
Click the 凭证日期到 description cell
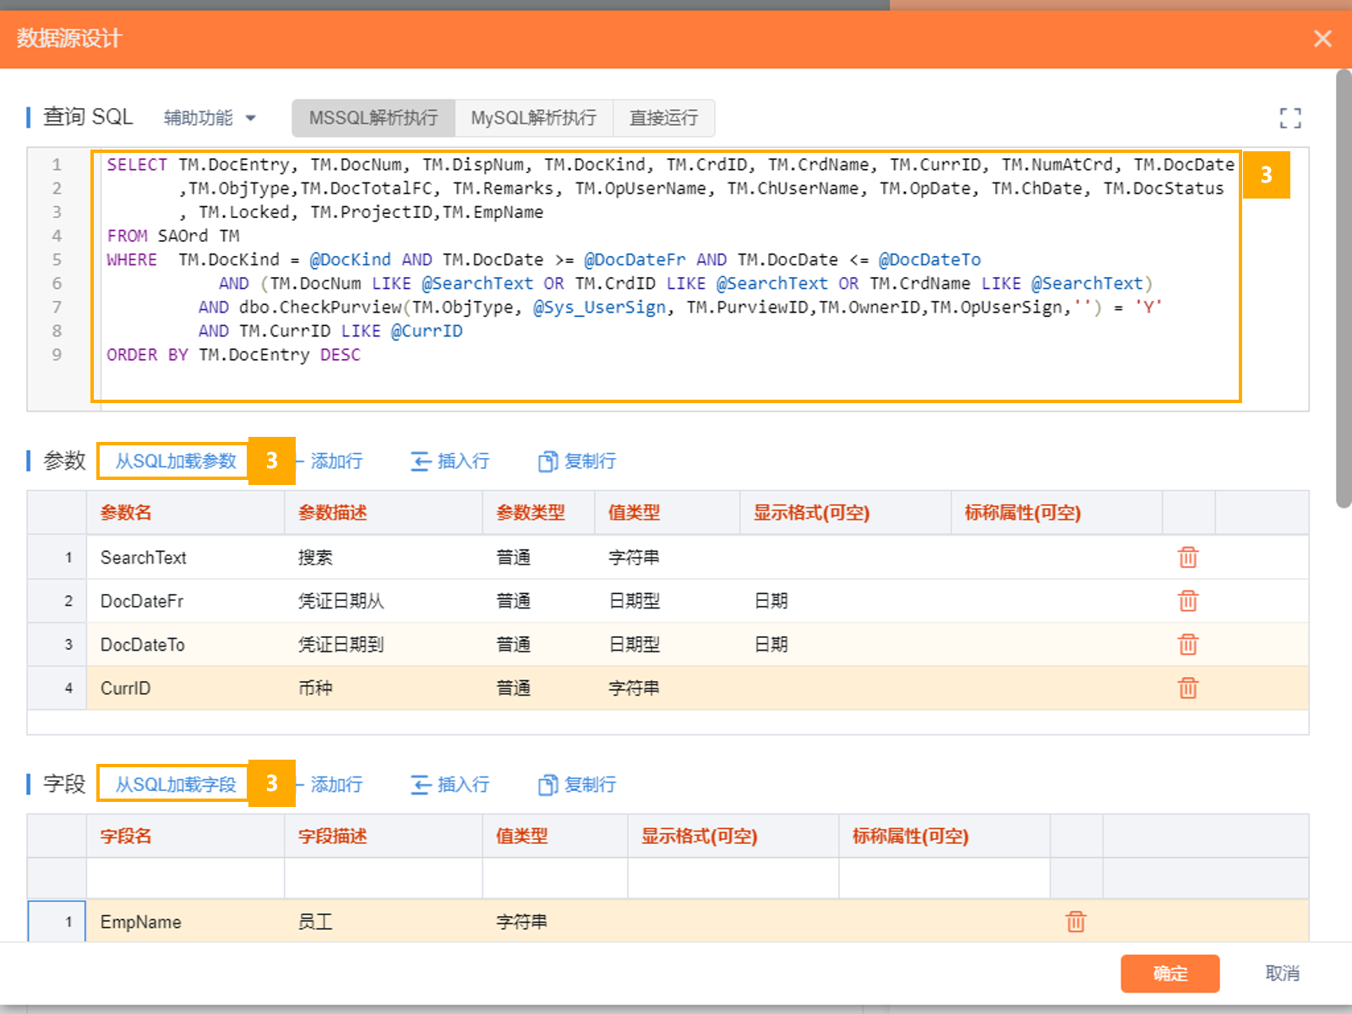pyautogui.click(x=384, y=645)
